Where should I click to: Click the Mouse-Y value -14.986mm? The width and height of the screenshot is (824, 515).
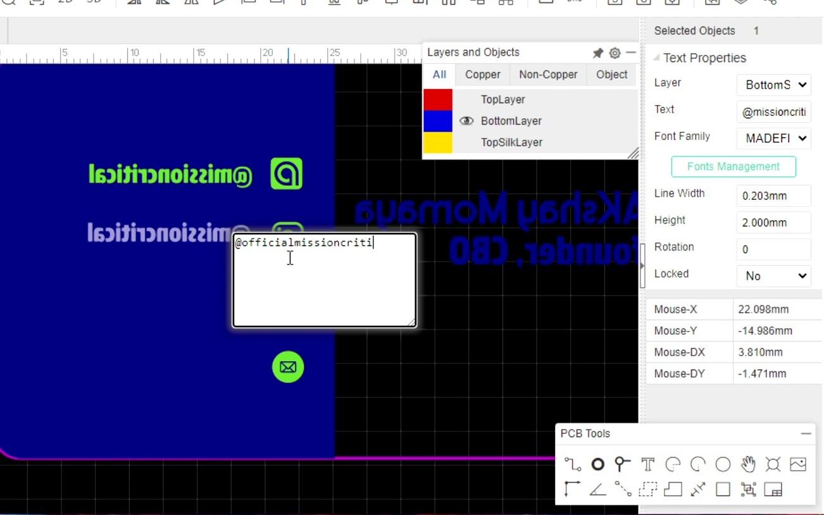(x=765, y=331)
